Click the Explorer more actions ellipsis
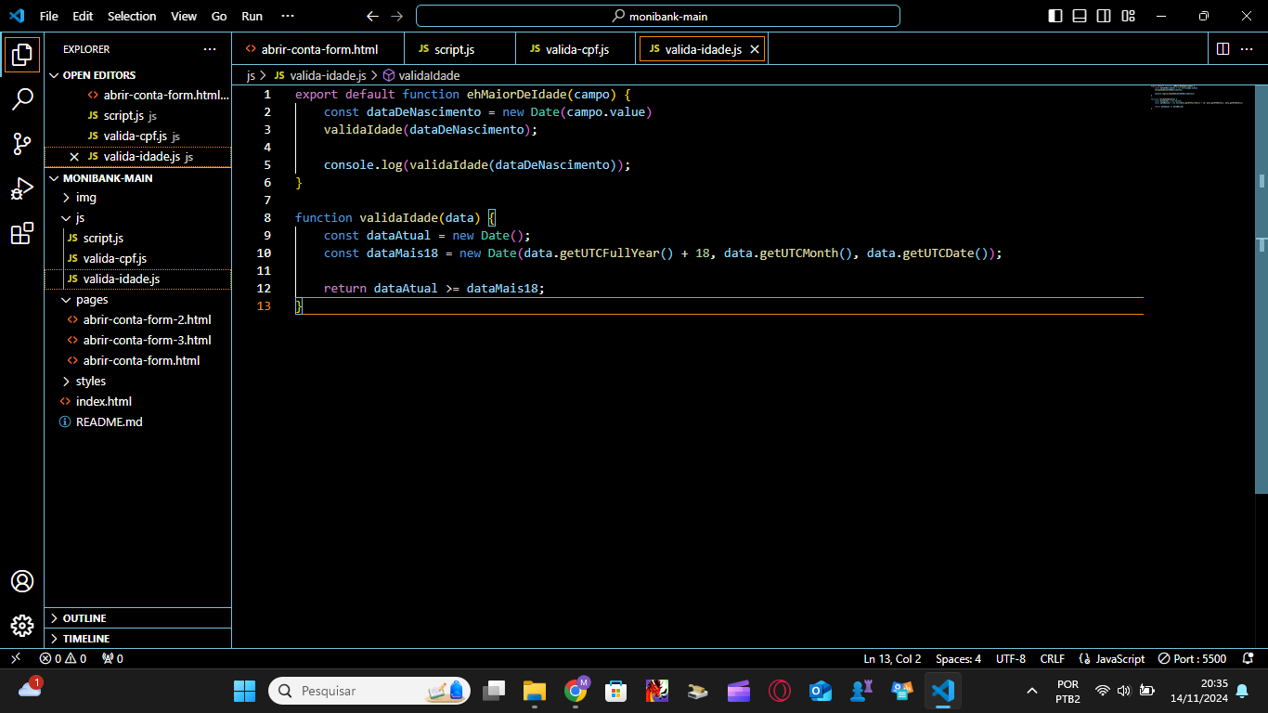The height and width of the screenshot is (713, 1268). pyautogui.click(x=210, y=49)
